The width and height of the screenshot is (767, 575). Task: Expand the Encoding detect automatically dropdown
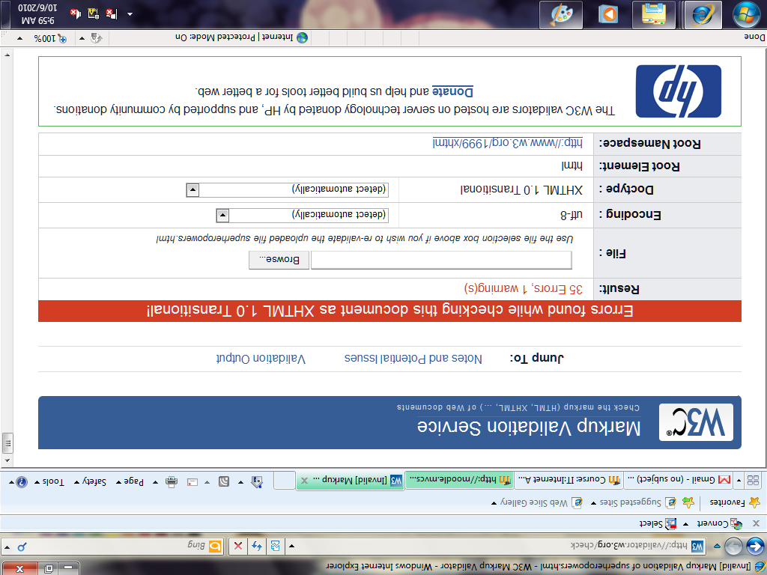(222, 216)
